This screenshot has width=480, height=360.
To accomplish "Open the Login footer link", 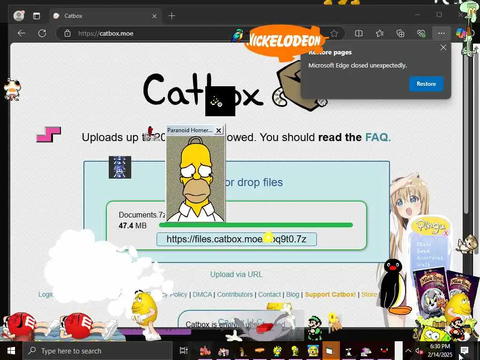I will [x=45, y=294].
